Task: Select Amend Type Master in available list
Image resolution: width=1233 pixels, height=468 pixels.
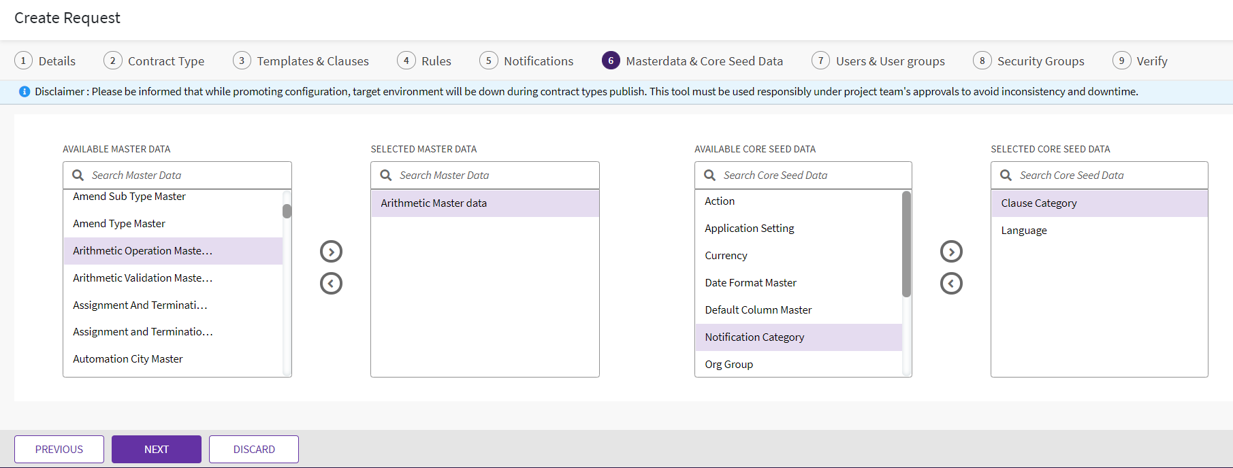Action: (x=119, y=224)
